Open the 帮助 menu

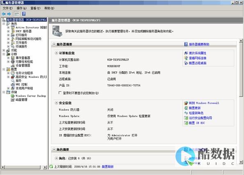49,8
